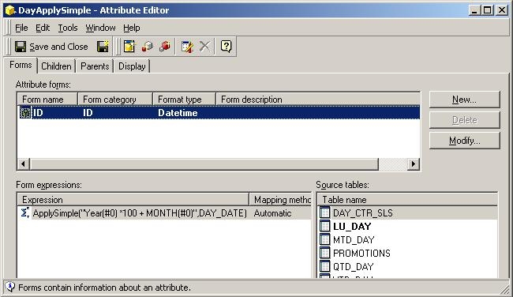Image resolution: width=513 pixels, height=297 pixels.
Task: Open the Tools menu
Action: 68,28
